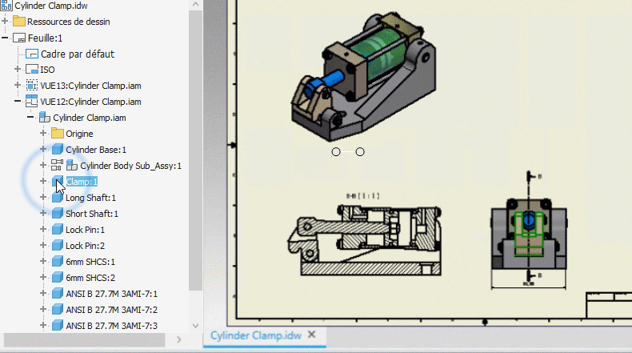632x353 pixels.
Task: Click the B-B [1:1] section view label
Action: (362, 195)
